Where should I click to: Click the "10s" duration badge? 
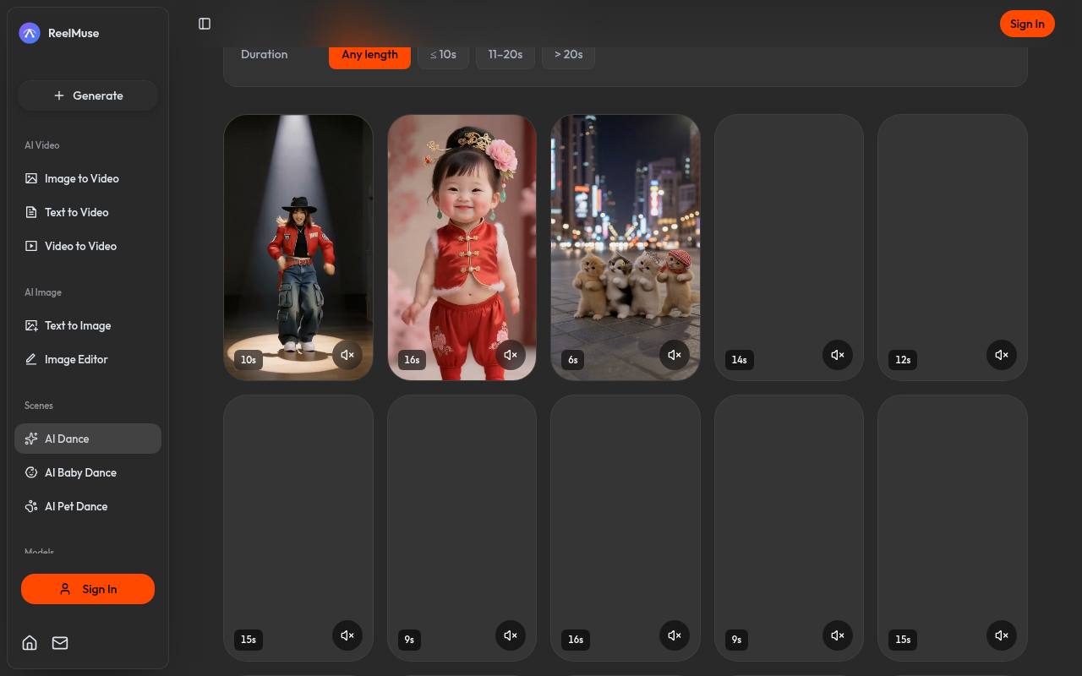click(x=249, y=360)
